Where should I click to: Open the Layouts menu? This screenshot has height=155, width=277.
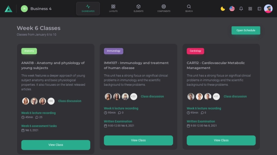click(x=113, y=8)
